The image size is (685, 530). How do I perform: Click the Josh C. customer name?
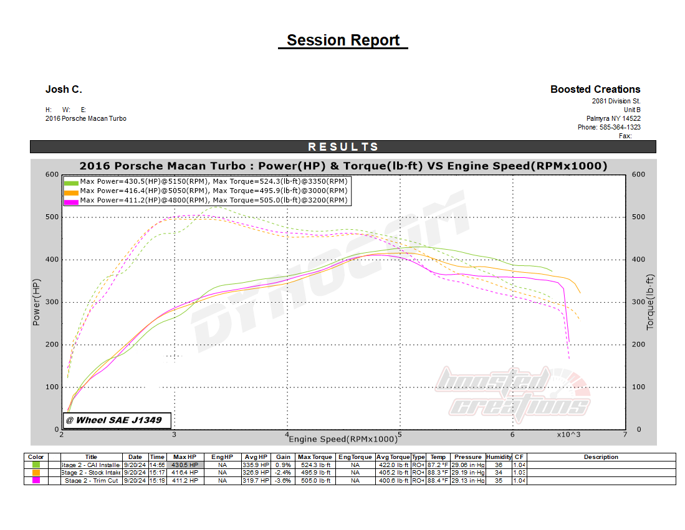63,89
